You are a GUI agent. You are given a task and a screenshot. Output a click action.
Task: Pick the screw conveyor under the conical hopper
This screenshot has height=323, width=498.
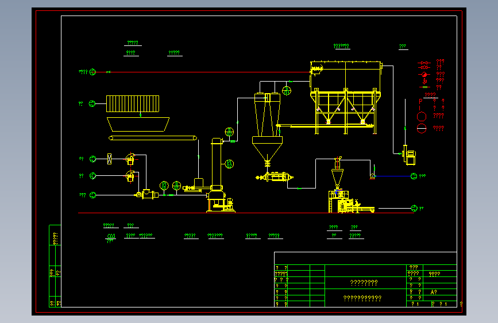tap(275, 177)
